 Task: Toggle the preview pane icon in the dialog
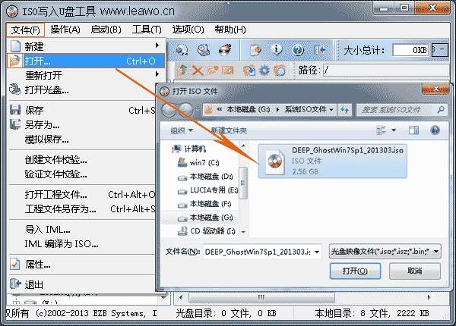(413, 130)
